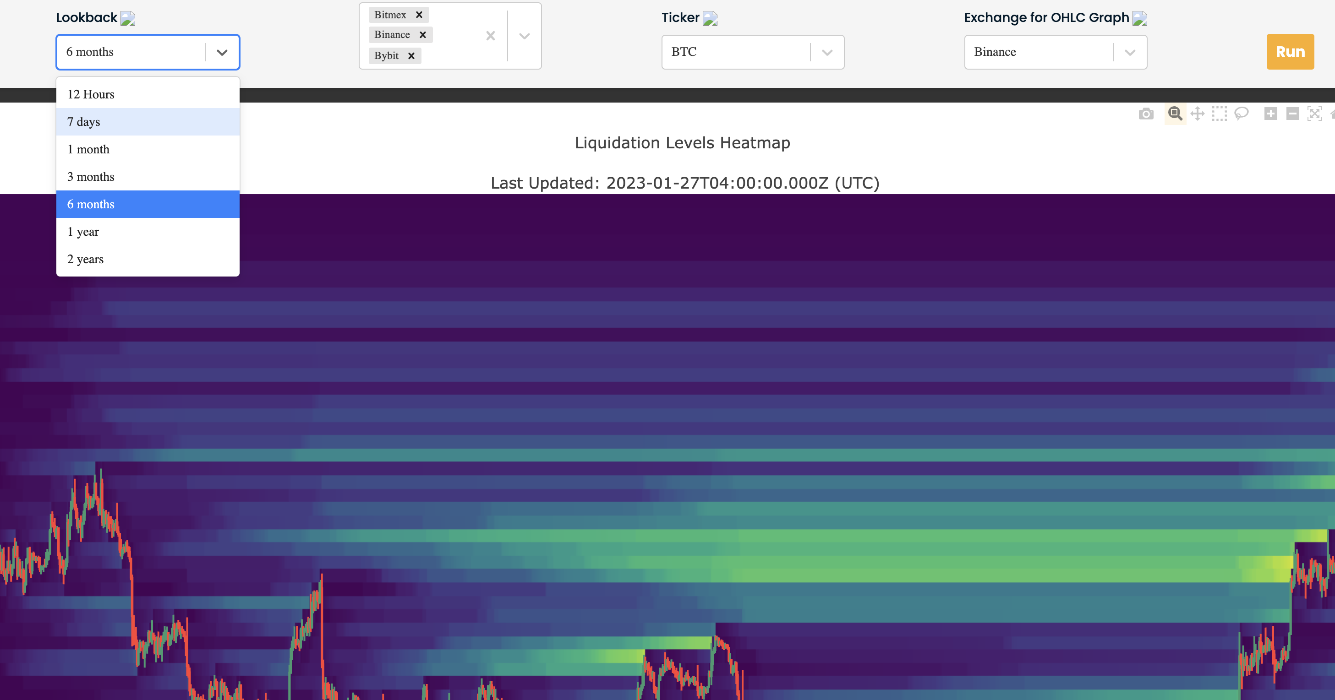This screenshot has height=700, width=1335.
Task: Remove the Bybit exchange tag
Action: pos(411,55)
